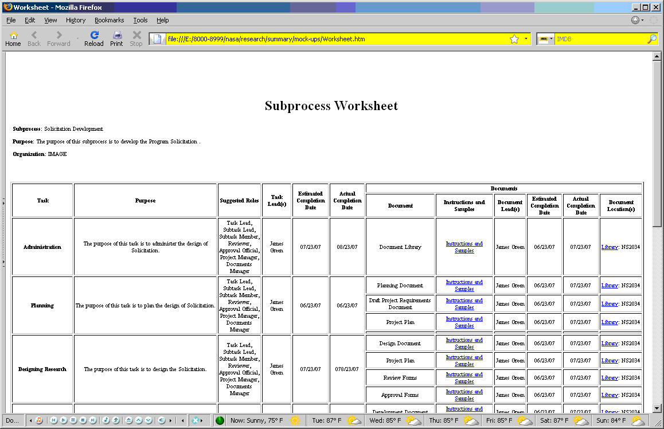Click the Stop loading button

(136, 38)
